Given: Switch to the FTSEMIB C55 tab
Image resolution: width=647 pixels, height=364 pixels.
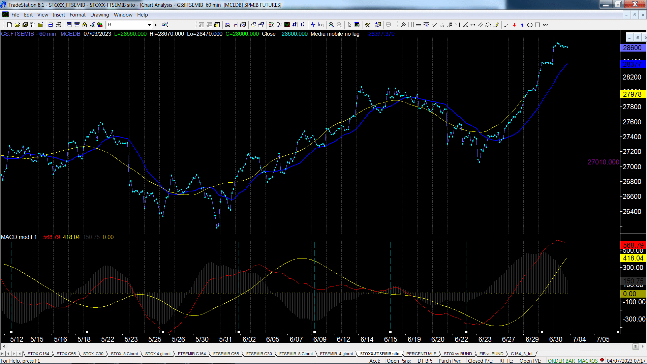Looking at the screenshot, I should coord(226,354).
